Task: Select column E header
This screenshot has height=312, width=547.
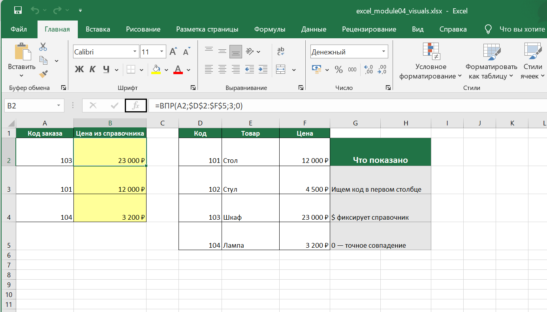Action: [x=251, y=123]
